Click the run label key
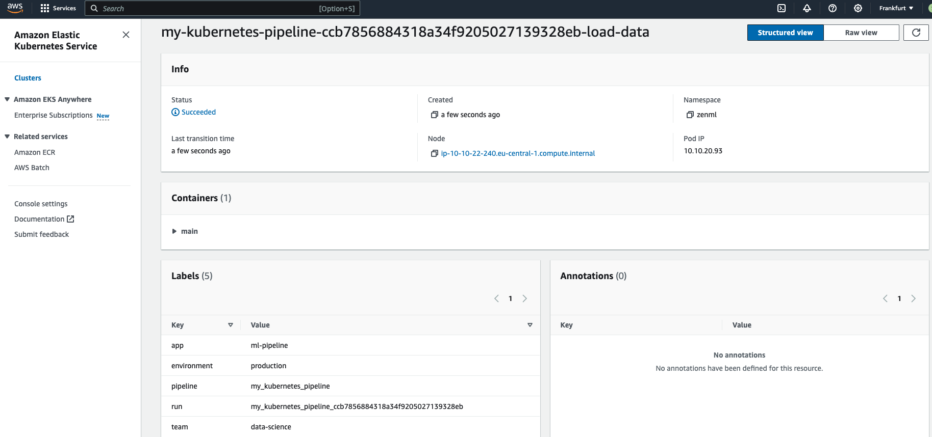 point(177,406)
